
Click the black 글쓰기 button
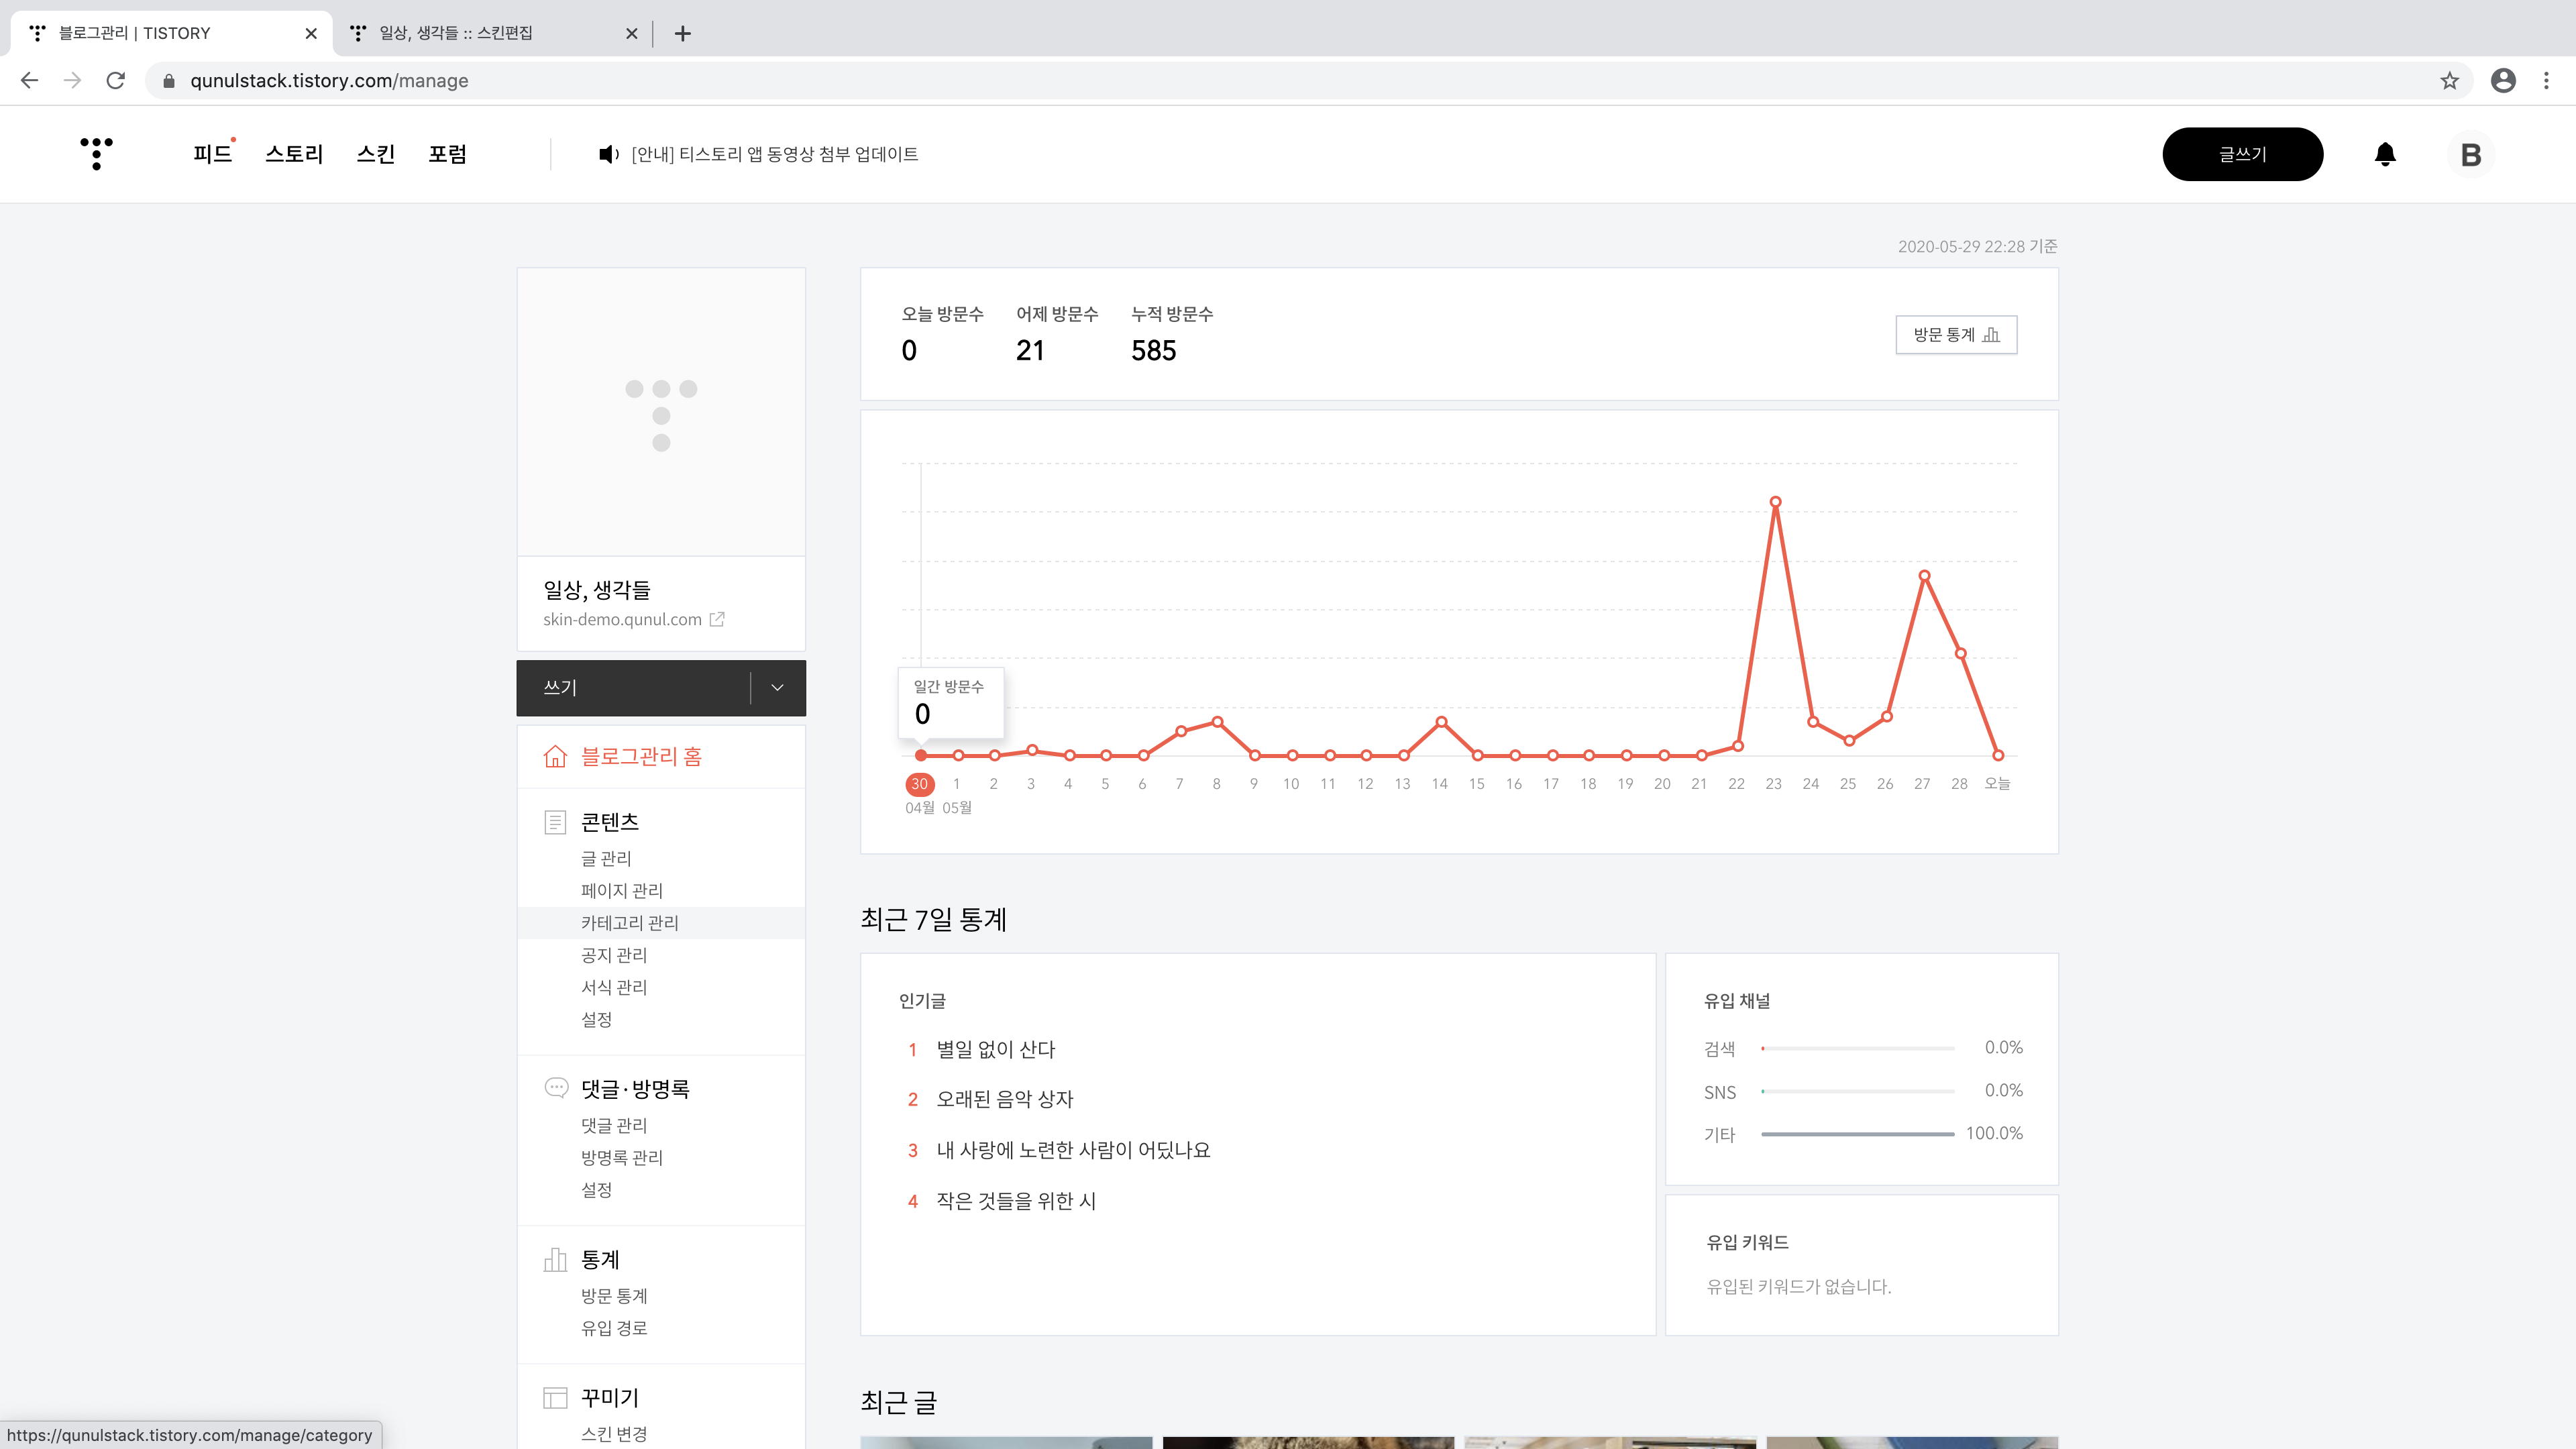2242,154
